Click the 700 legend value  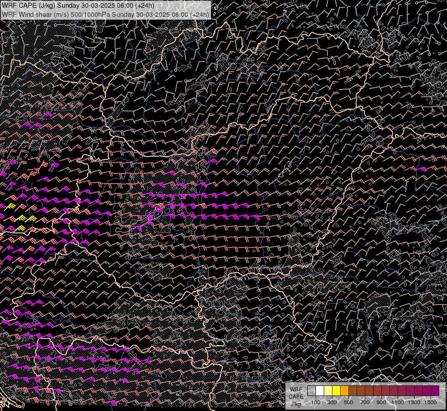365,402
